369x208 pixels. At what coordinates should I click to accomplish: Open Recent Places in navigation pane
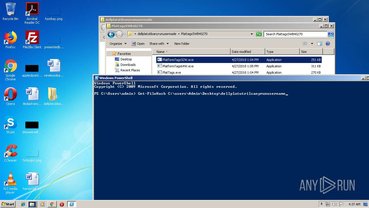click(x=130, y=70)
